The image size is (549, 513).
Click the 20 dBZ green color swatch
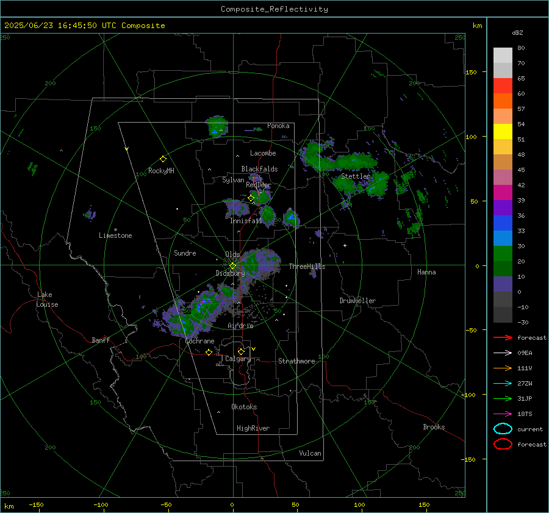(x=503, y=253)
